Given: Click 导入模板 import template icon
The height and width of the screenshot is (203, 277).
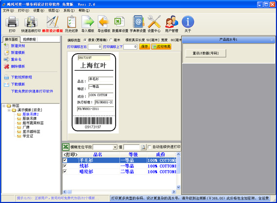Looking at the screenshot, I should pos(88,22).
